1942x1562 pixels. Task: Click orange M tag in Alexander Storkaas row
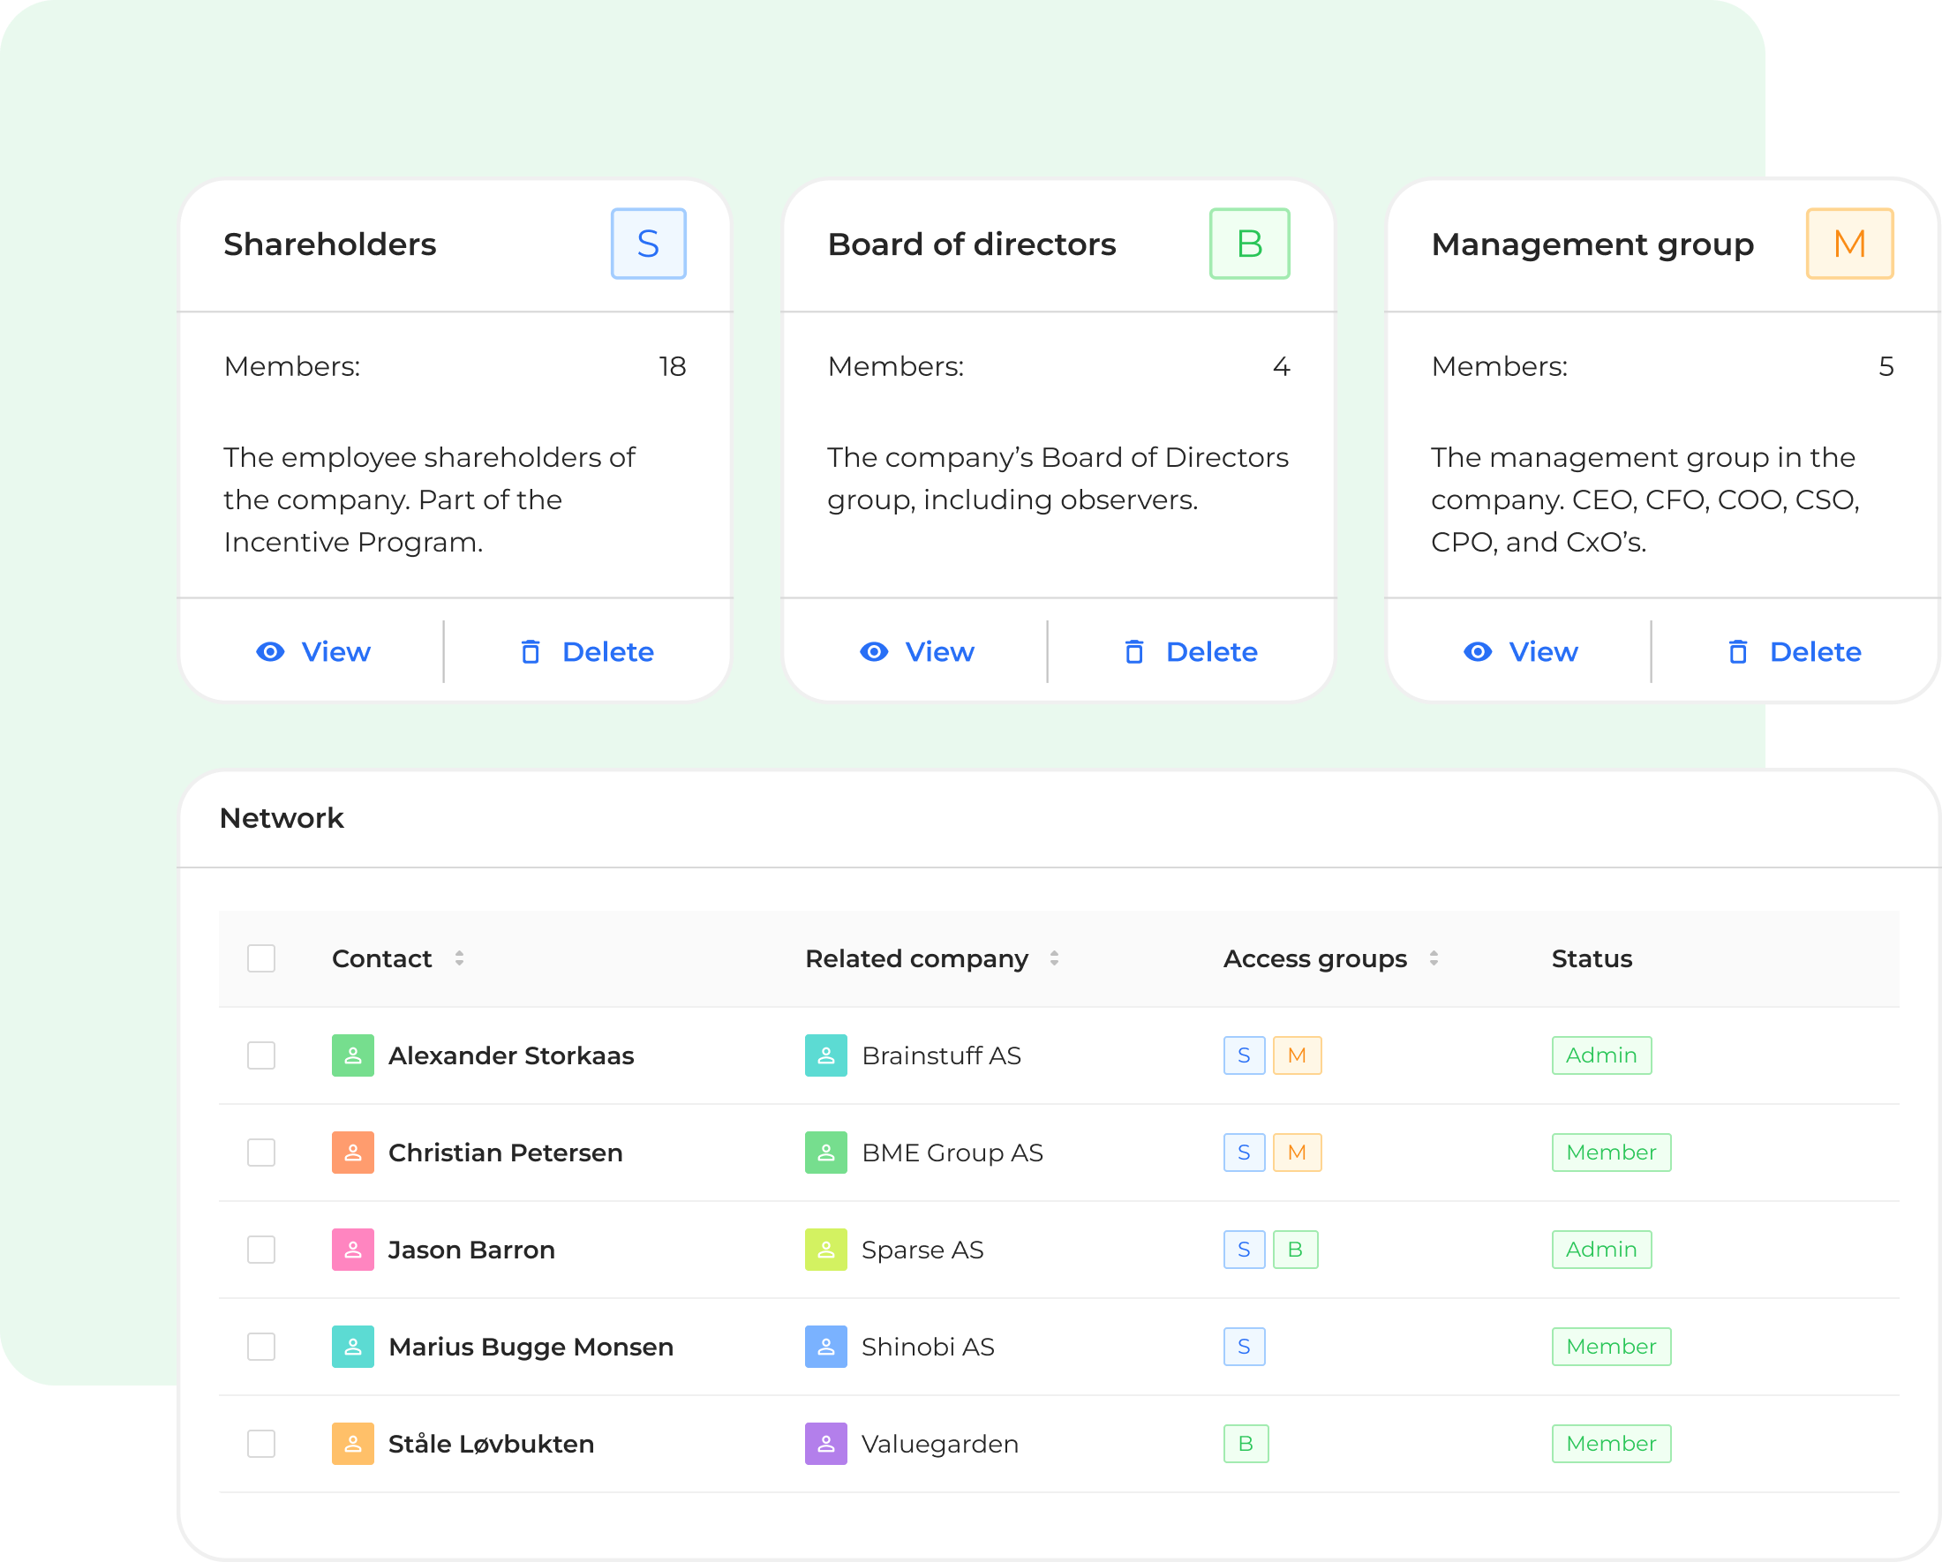[x=1296, y=1055]
